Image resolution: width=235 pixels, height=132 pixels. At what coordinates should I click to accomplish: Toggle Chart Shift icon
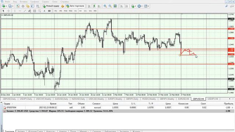[126, 6]
